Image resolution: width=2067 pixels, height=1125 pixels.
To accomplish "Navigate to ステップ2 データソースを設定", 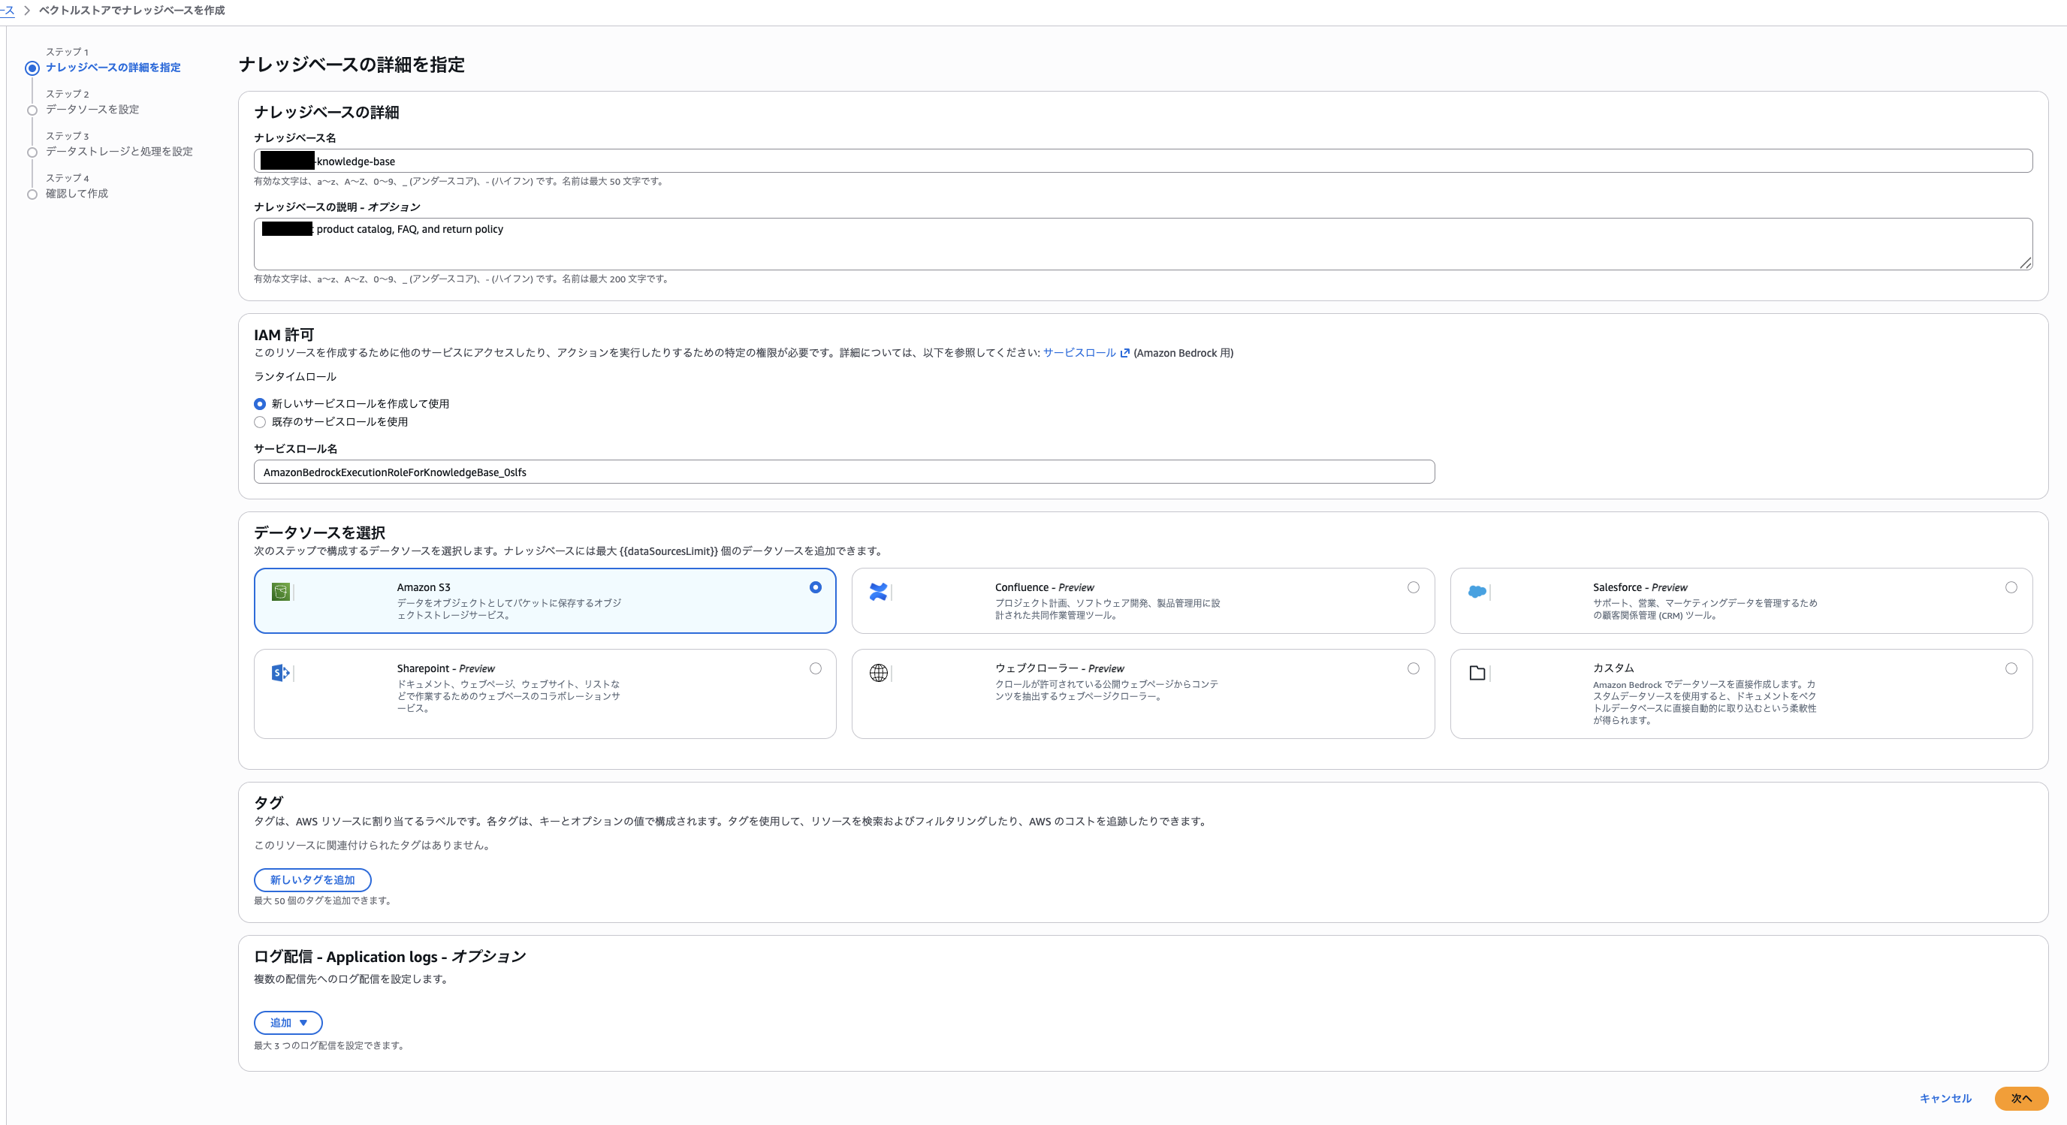I will point(92,110).
